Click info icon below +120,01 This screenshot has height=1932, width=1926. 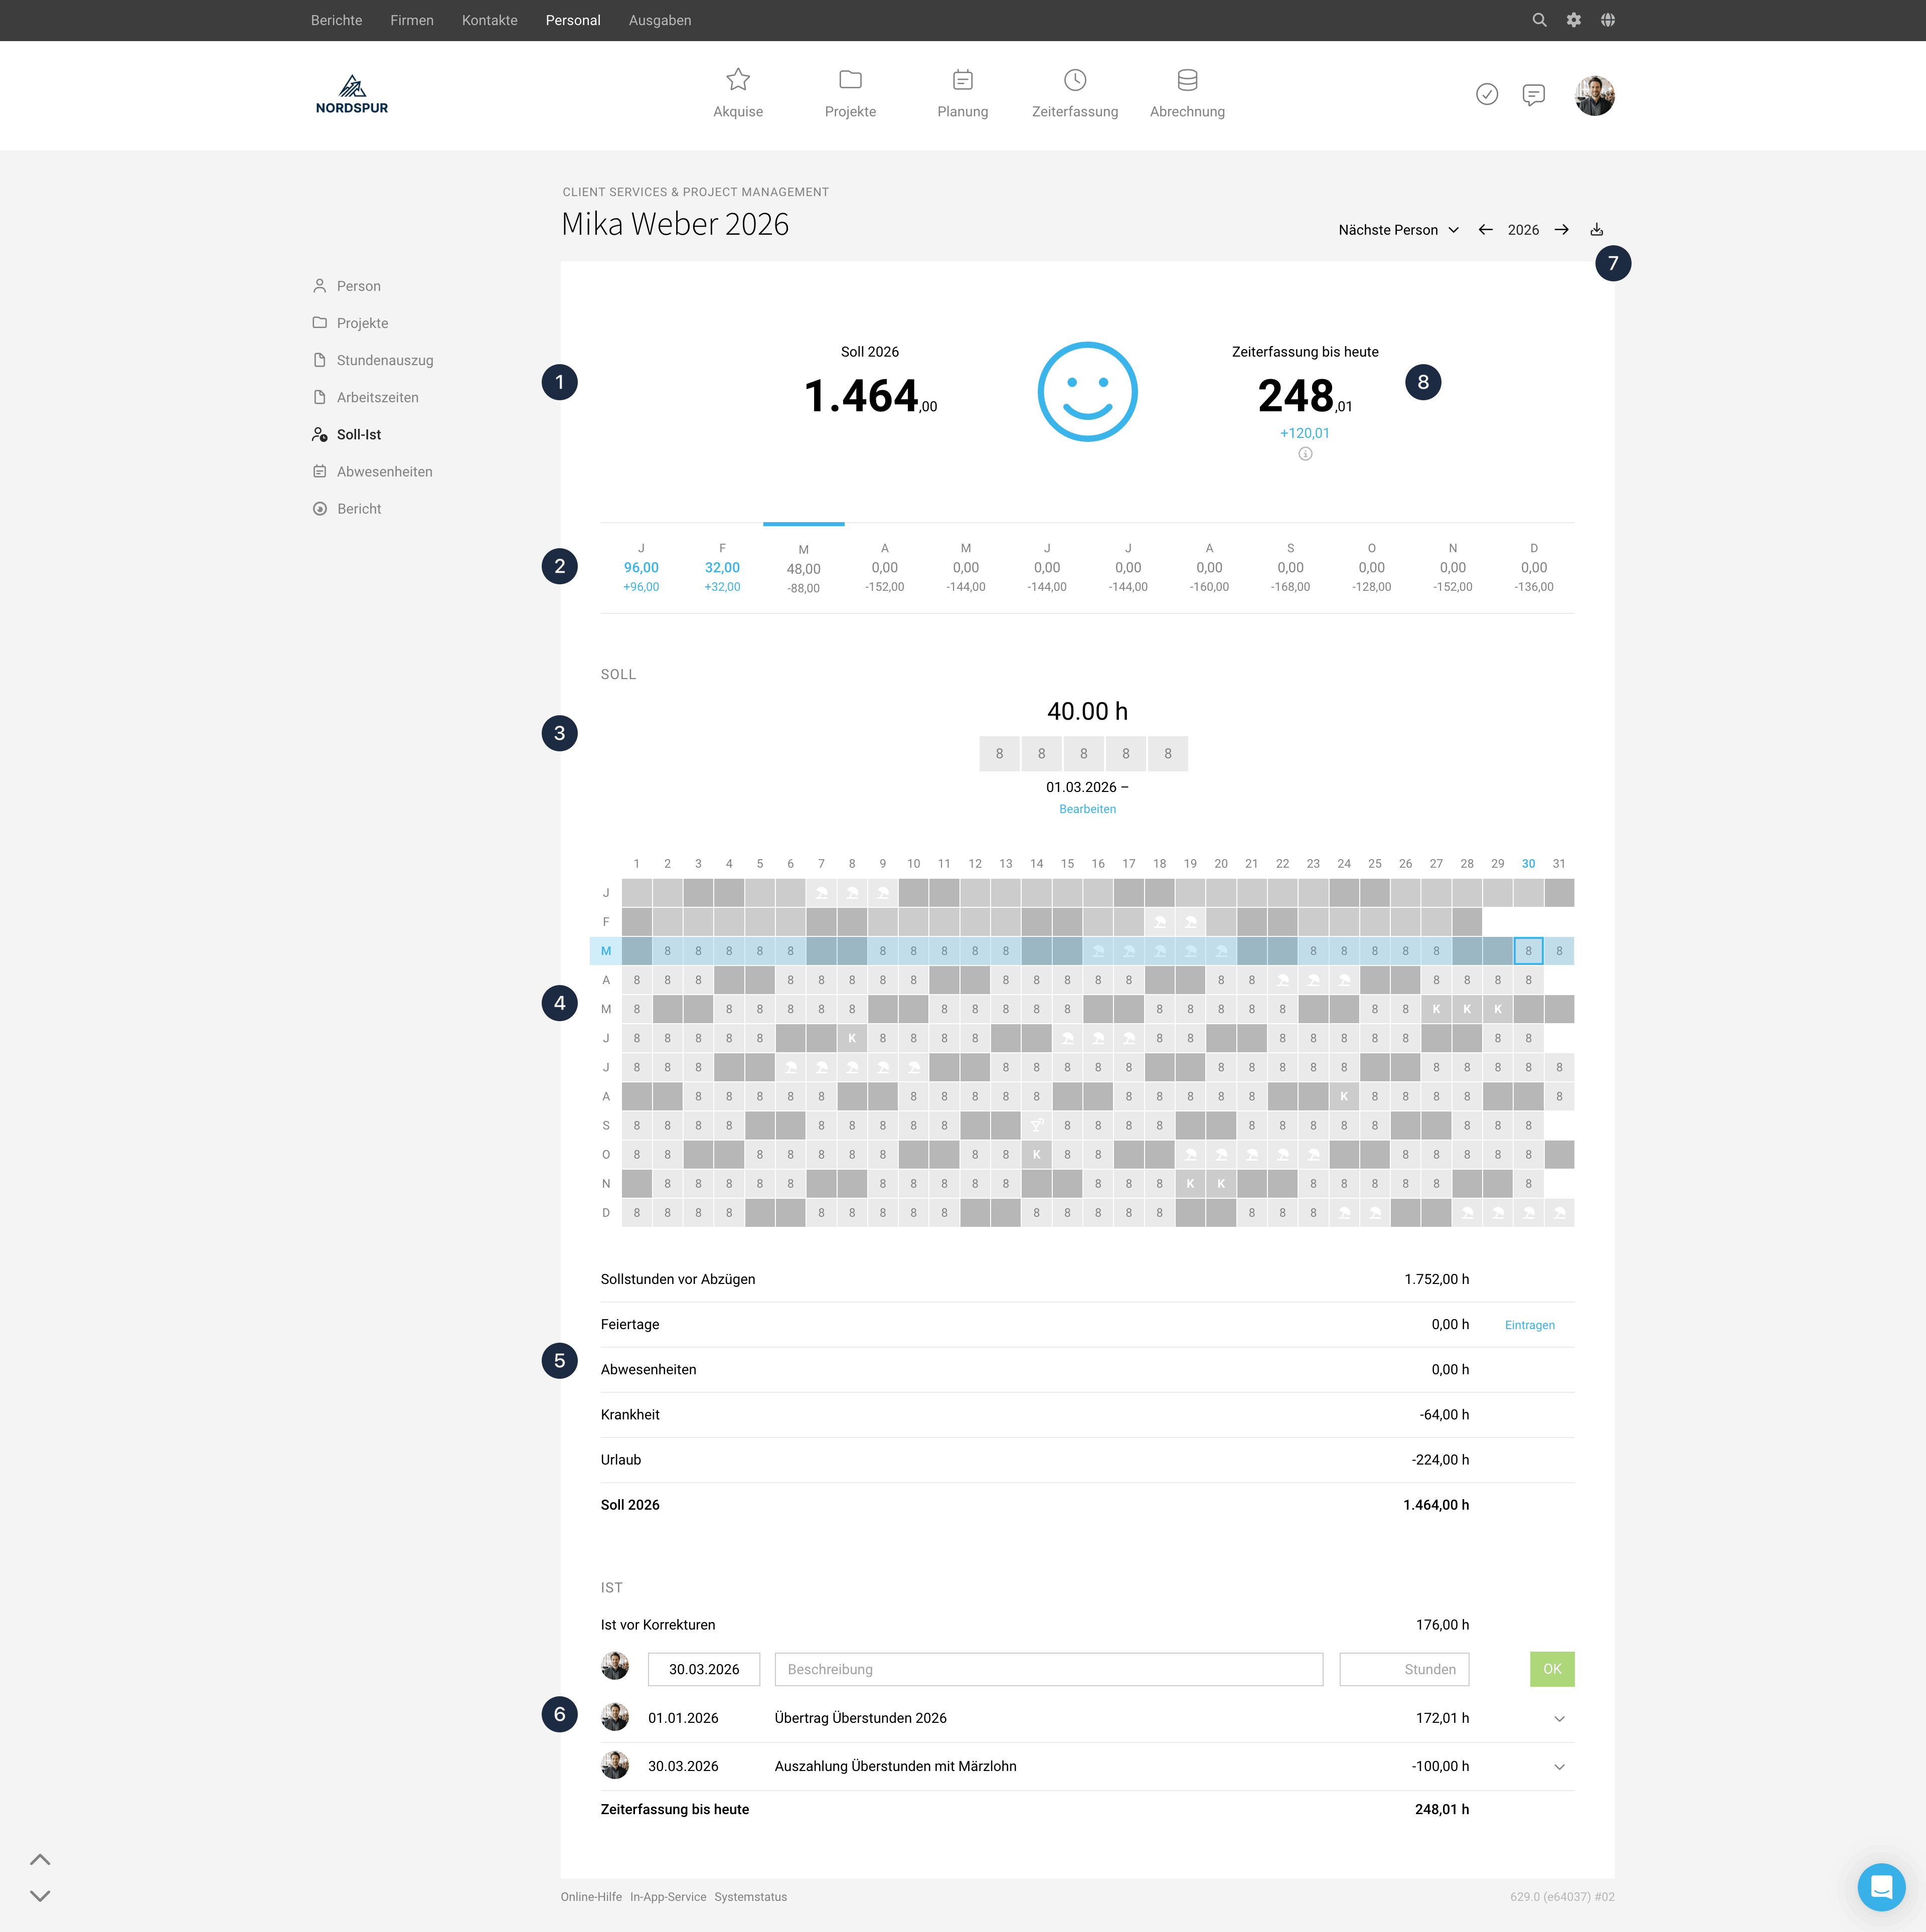coord(1305,454)
